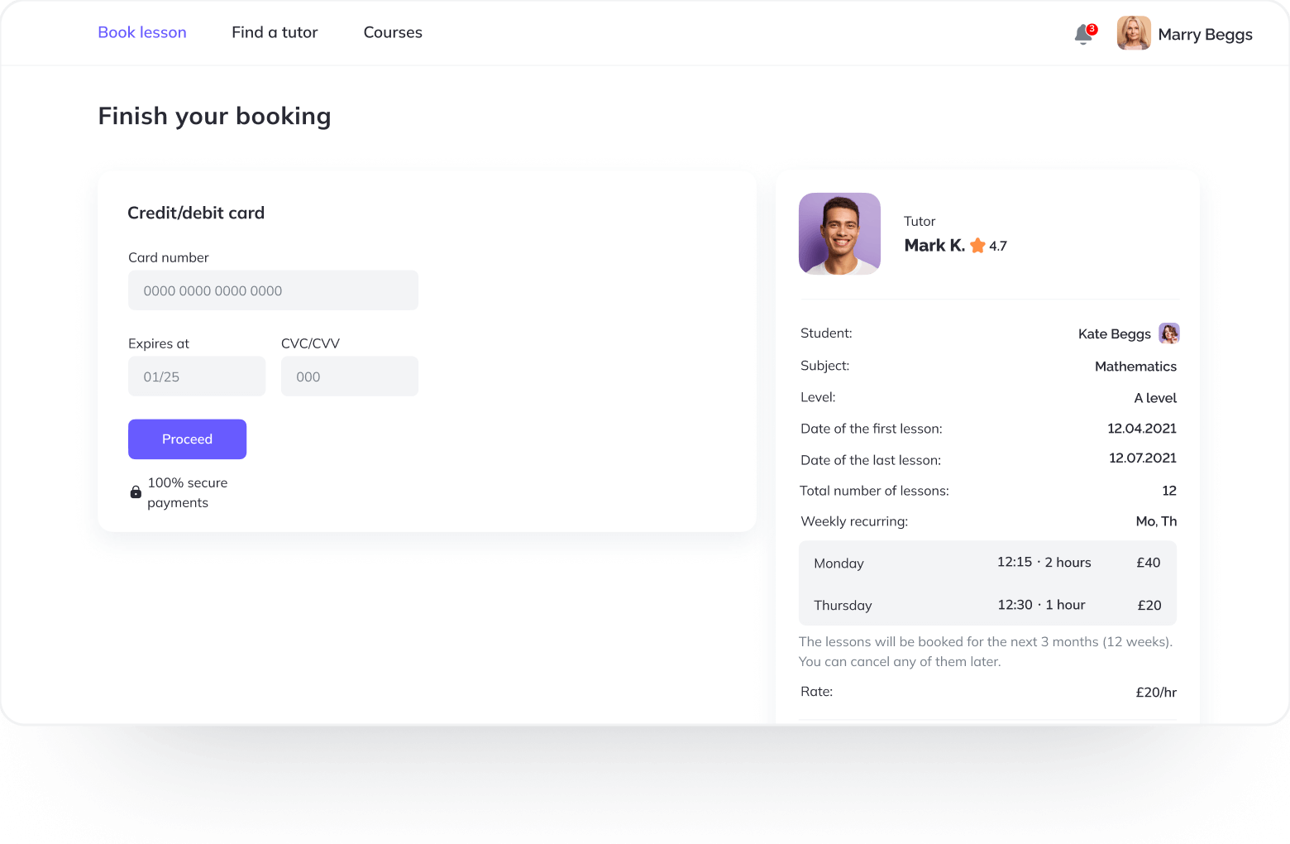This screenshot has height=844, width=1290.
Task: Open the notifications bell icon
Action: pyautogui.click(x=1084, y=34)
